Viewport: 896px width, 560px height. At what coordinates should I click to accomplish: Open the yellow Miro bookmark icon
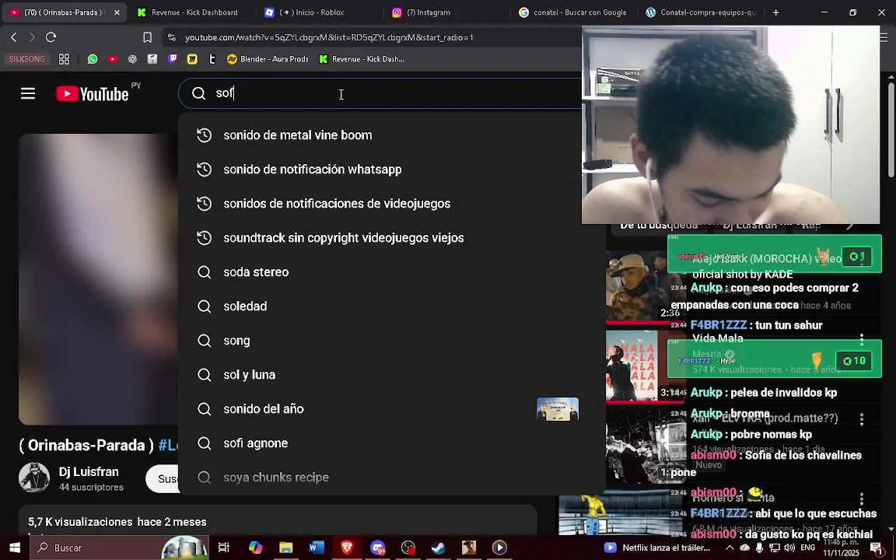[x=193, y=59]
